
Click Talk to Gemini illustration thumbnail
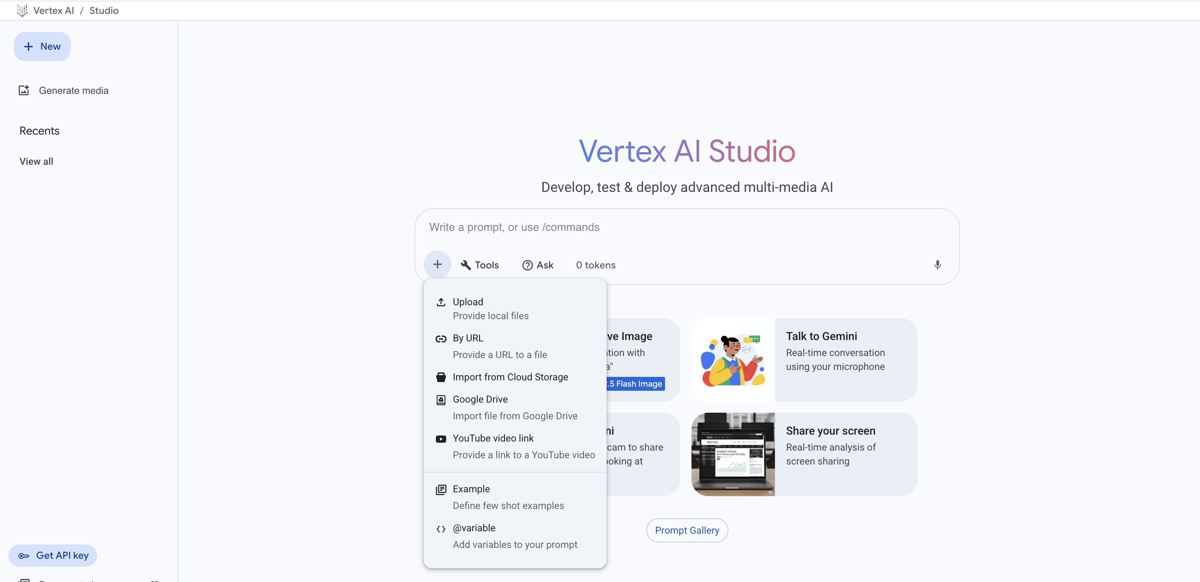tap(733, 359)
